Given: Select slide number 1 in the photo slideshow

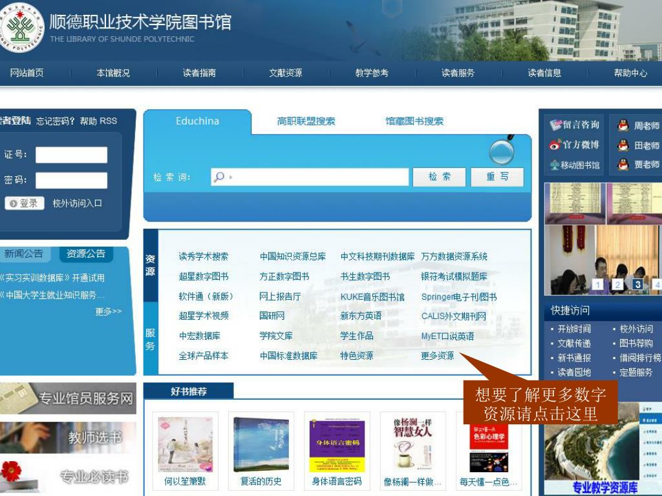Looking at the screenshot, I should point(598,285).
